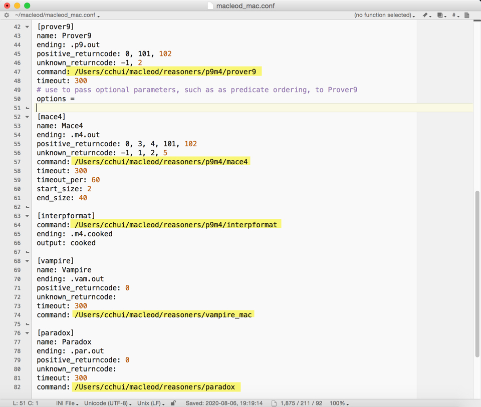The width and height of the screenshot is (481, 407).
Task: Click the pencil marker icon in the toolbar
Action: [x=425, y=15]
